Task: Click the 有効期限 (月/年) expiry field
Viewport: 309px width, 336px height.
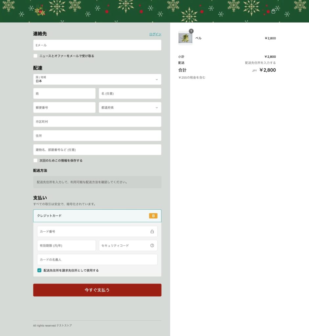Action: click(66, 245)
